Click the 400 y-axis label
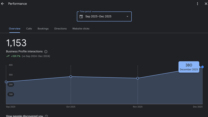Screen dimensions: 208x117 coord(11,65)
